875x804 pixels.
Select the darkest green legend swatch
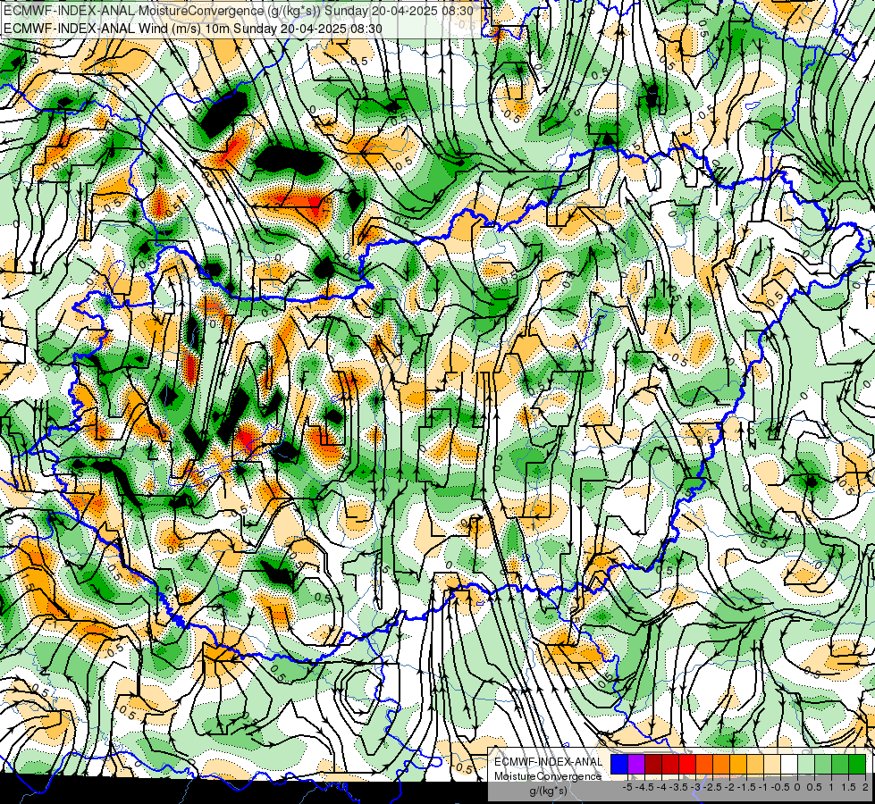[857, 764]
